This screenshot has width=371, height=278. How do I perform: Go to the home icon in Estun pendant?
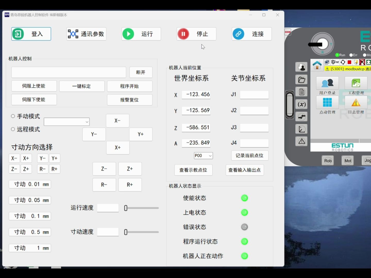coord(317,65)
